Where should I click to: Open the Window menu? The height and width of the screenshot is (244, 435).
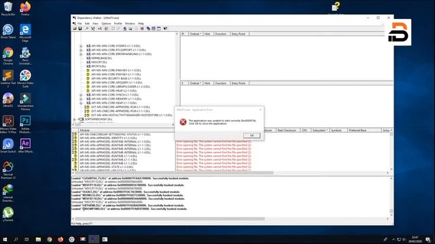coord(130,24)
